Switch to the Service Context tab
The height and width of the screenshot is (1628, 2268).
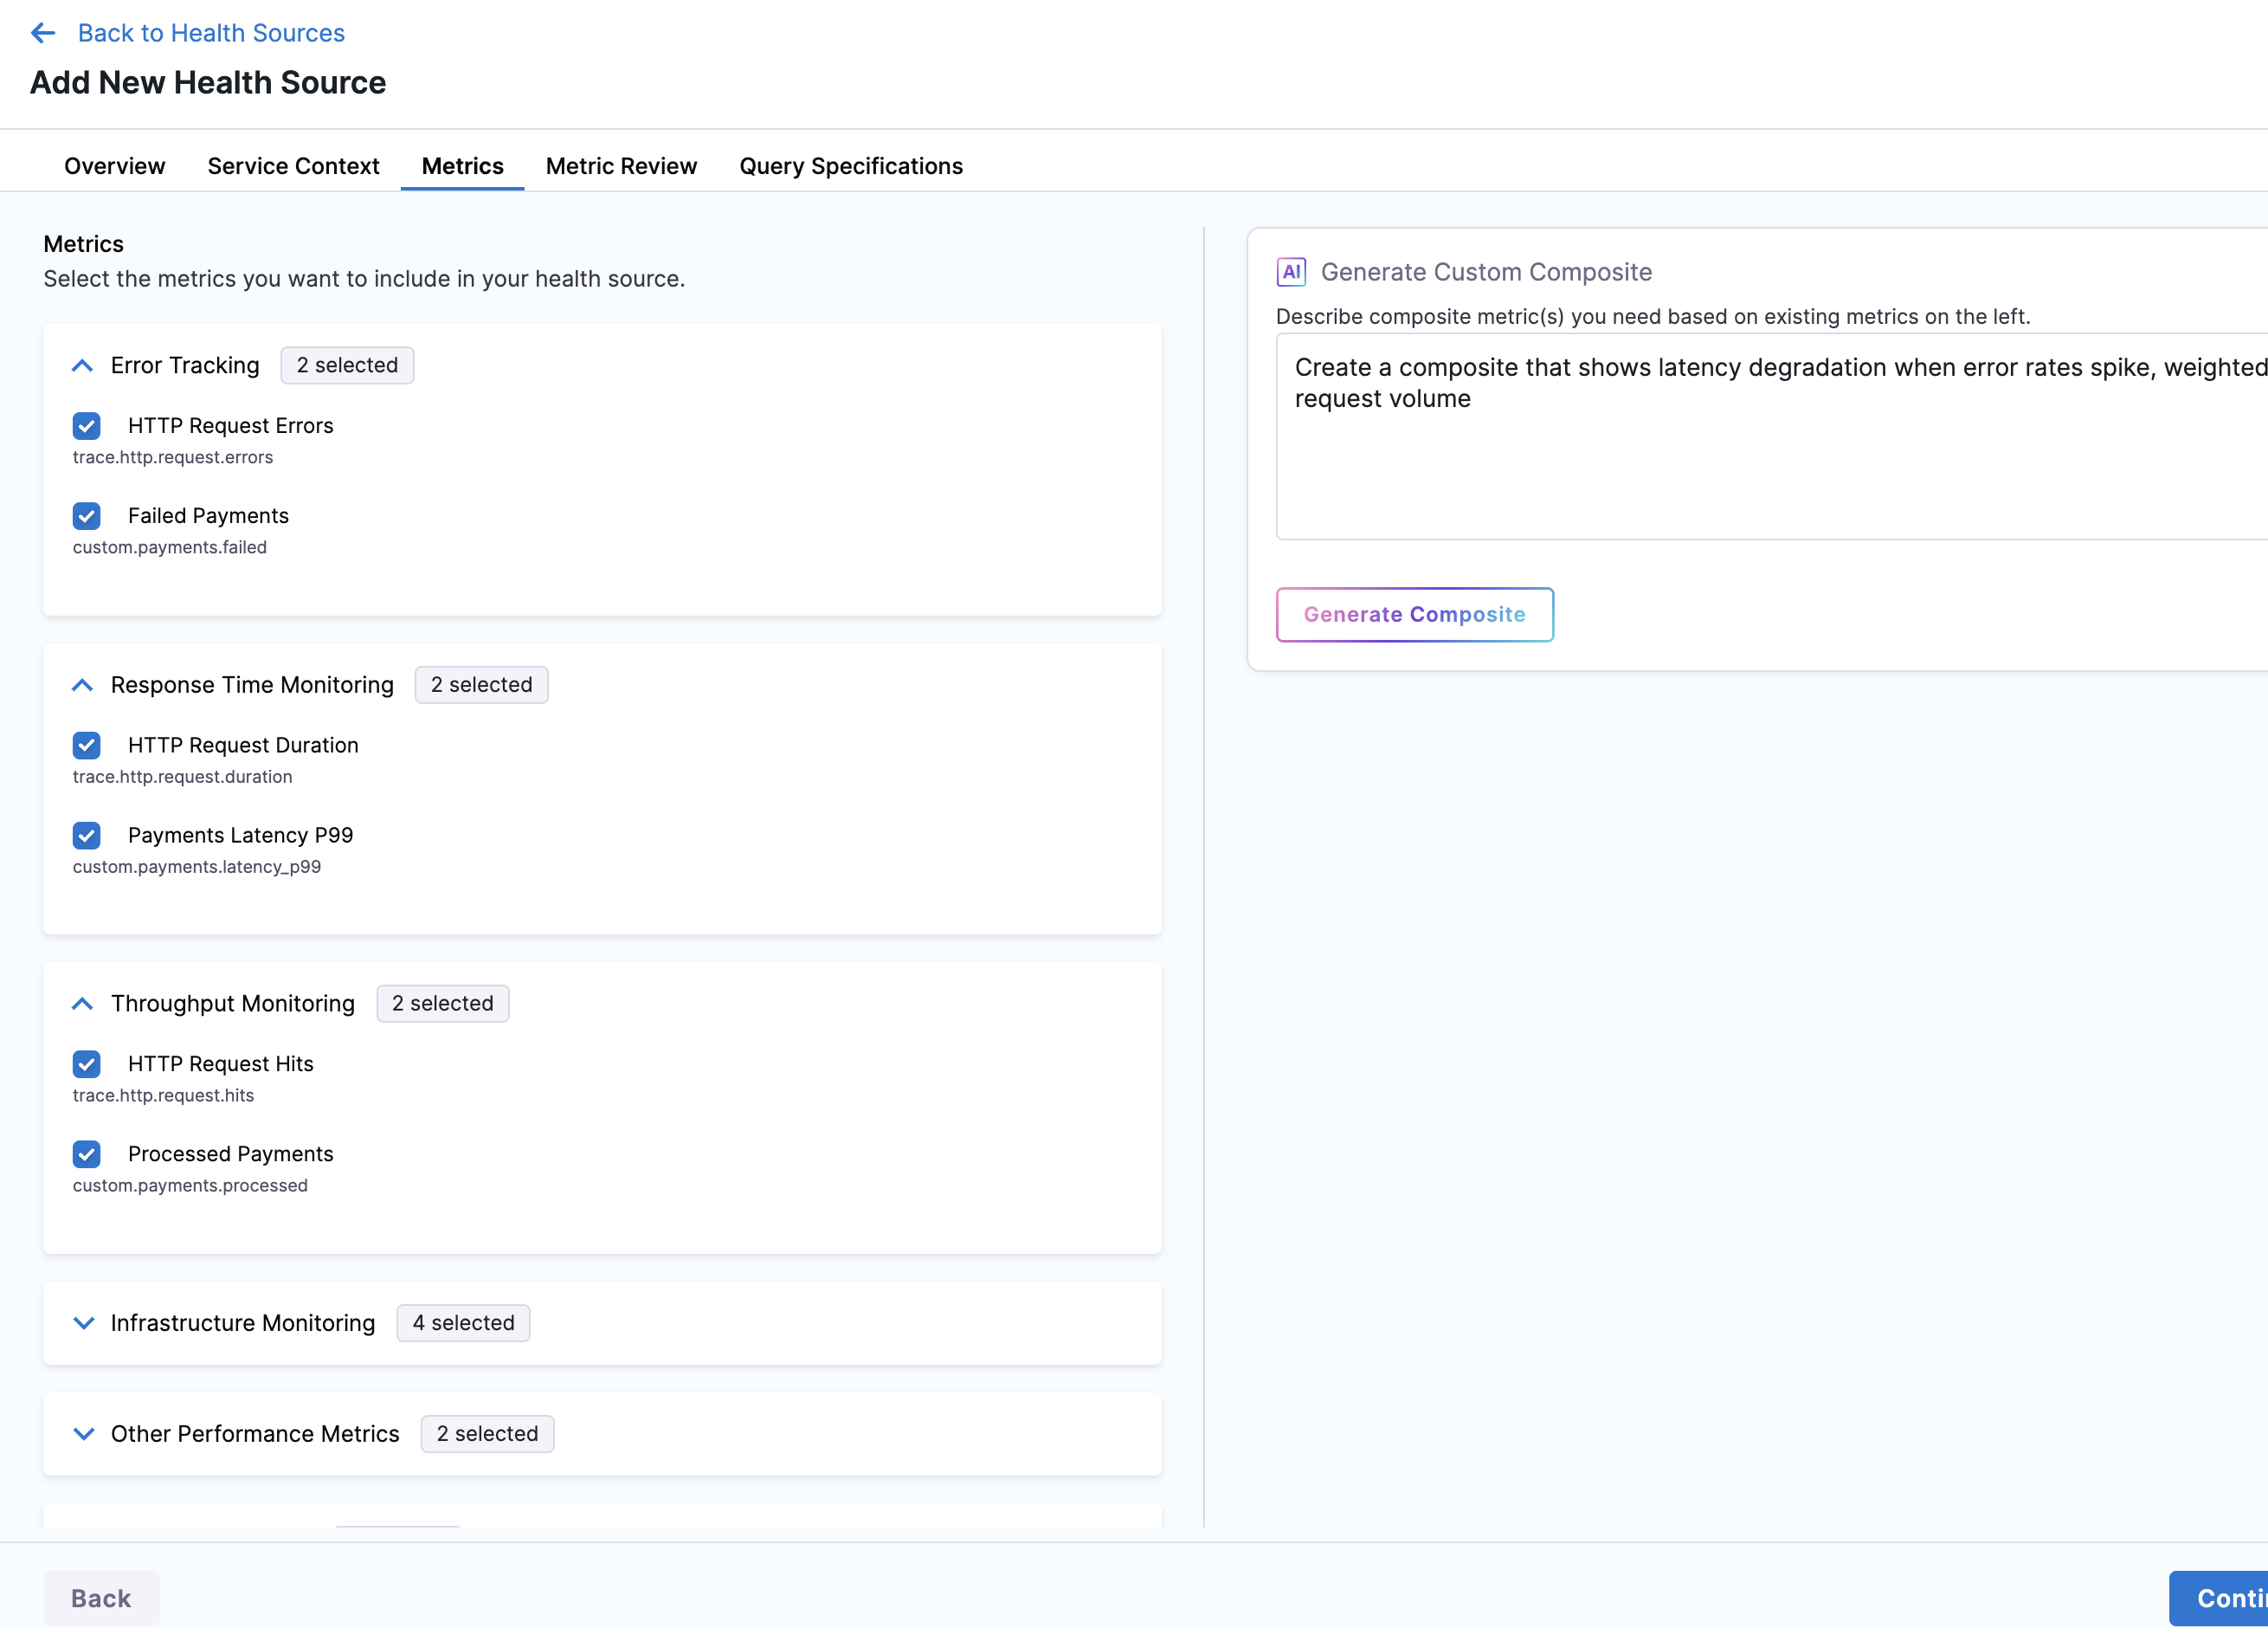coord(293,166)
